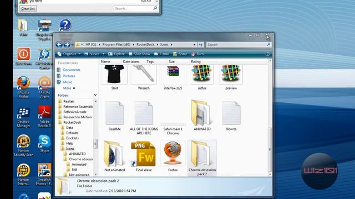Open Norton Security Scan shortcut

23,146
